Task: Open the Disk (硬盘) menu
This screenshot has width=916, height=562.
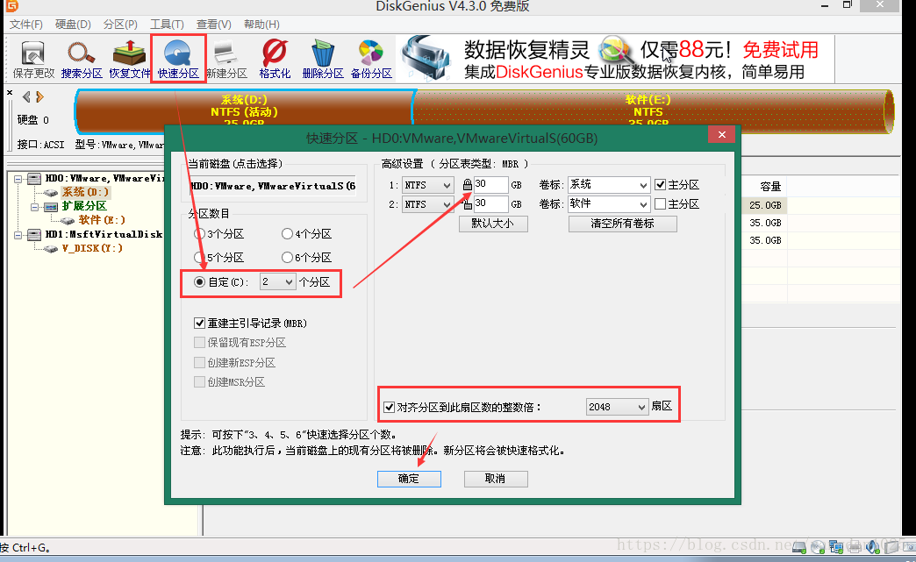Action: (x=73, y=25)
